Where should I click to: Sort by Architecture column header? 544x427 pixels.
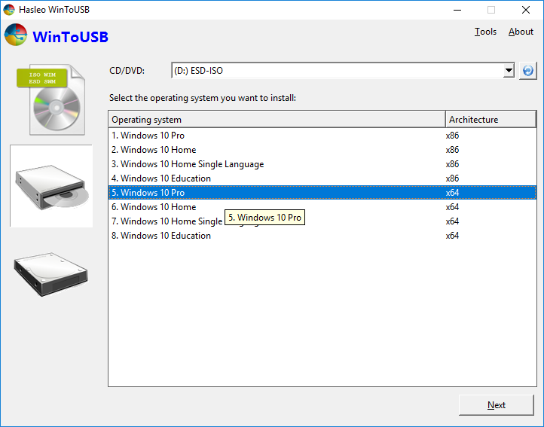coord(491,119)
